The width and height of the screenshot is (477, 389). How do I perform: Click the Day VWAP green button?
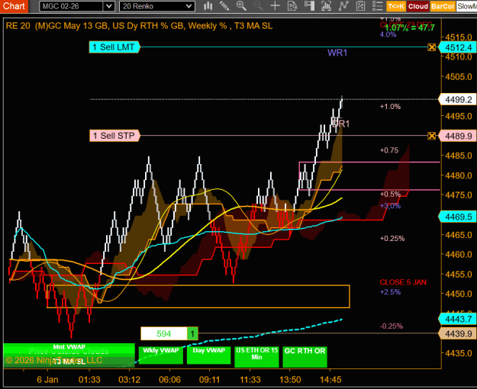(x=208, y=355)
